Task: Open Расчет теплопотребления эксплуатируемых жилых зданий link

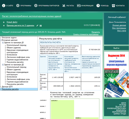Action: [x=32, y=16]
